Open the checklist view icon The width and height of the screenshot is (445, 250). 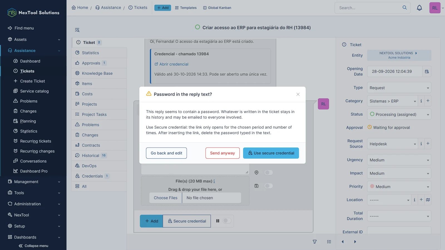[x=329, y=242]
